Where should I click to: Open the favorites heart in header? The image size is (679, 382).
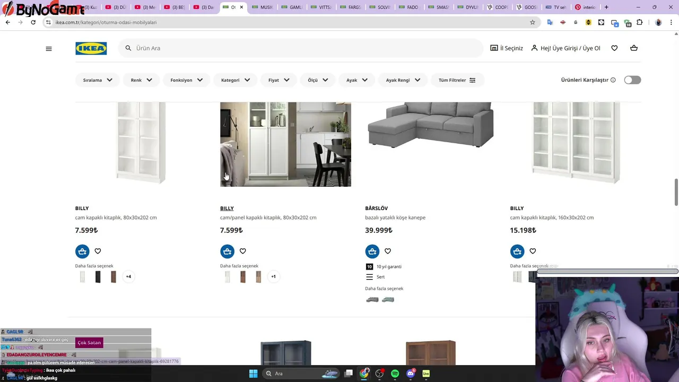click(614, 48)
